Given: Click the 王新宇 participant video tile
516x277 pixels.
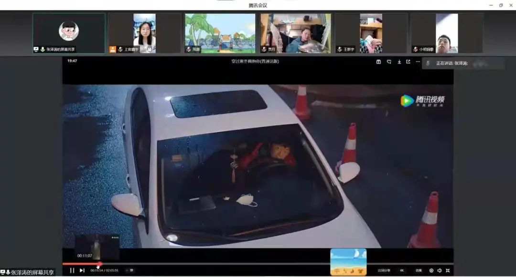Looking at the screenshot, I should tap(371, 33).
